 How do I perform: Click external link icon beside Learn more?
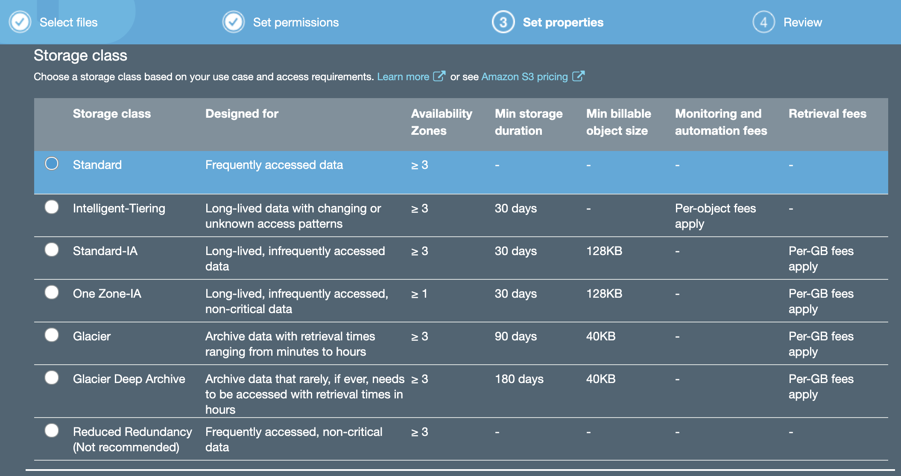click(439, 76)
